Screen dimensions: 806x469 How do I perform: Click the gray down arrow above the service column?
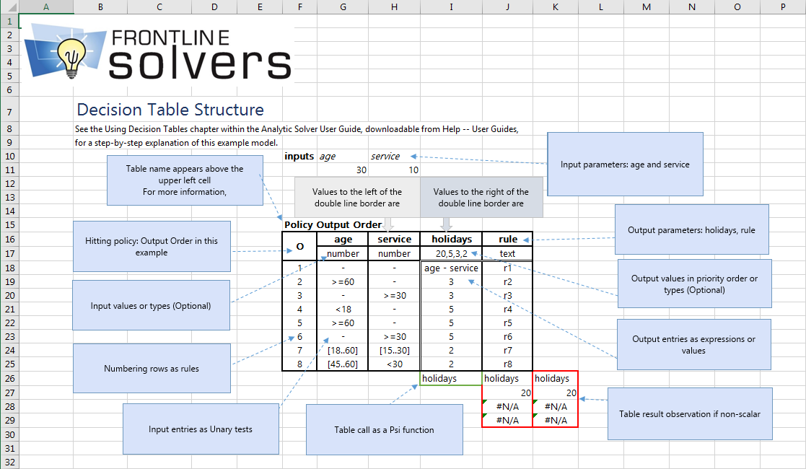click(x=388, y=224)
